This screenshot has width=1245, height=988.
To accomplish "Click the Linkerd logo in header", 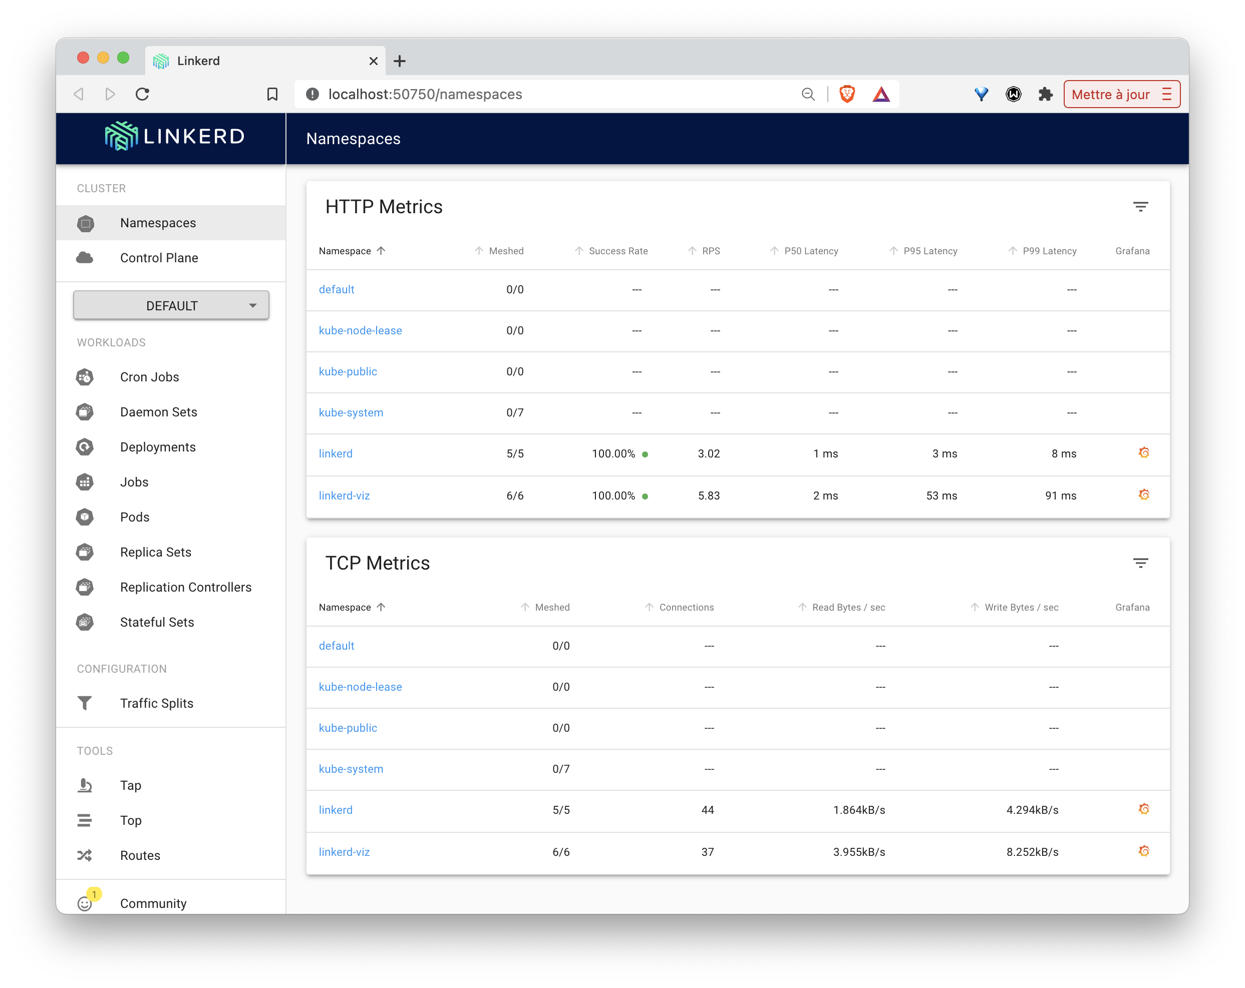I will tap(175, 136).
